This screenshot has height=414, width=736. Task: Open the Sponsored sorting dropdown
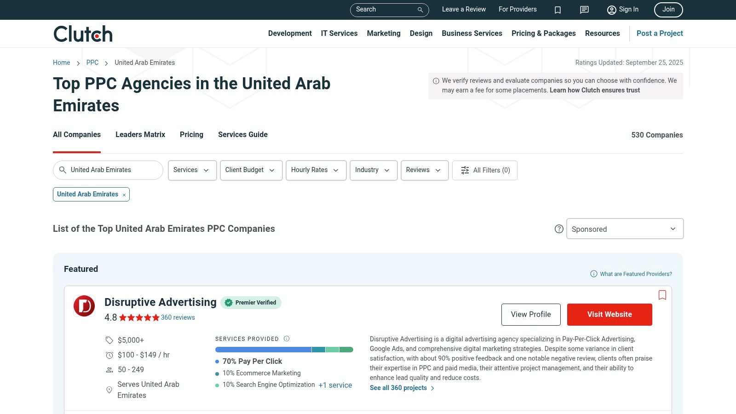pyautogui.click(x=624, y=229)
